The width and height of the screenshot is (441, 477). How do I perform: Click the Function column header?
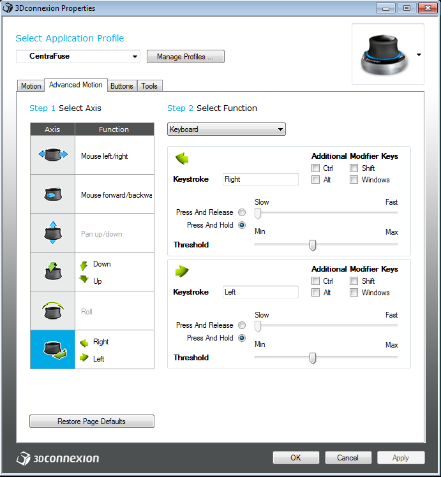click(x=114, y=129)
